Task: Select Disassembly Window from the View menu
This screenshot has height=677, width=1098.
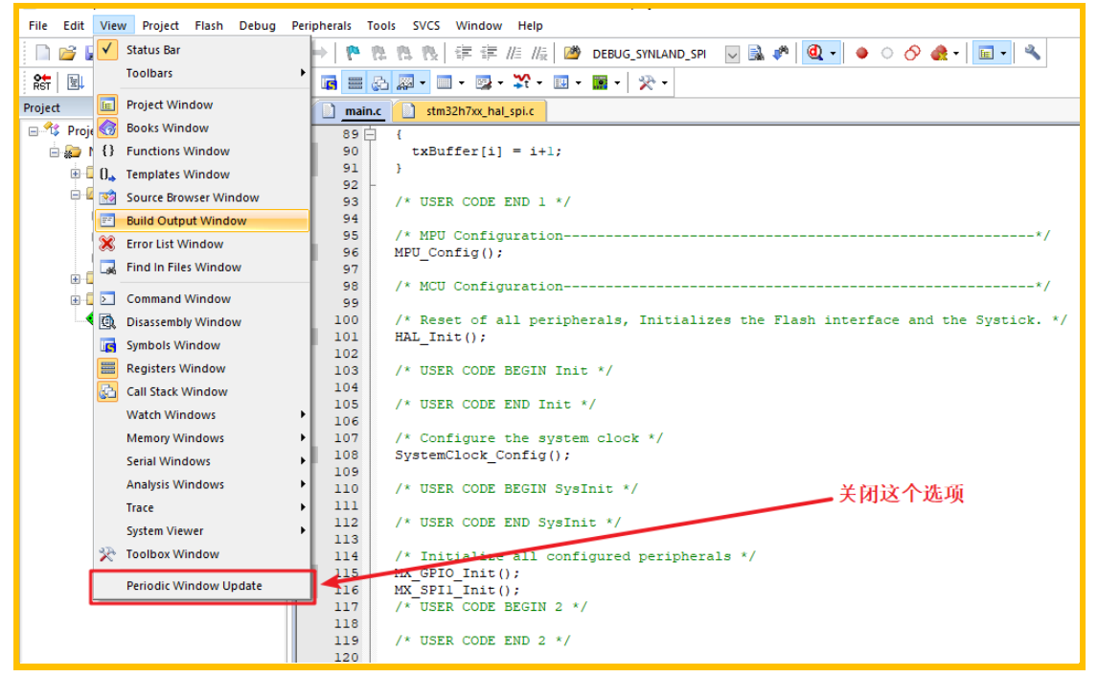Action: coord(202,321)
